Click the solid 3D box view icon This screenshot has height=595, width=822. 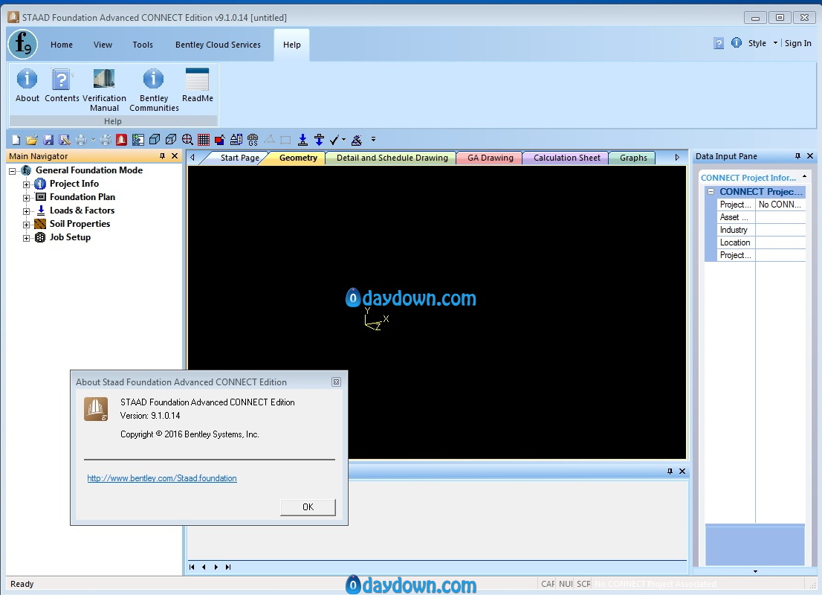tap(154, 140)
